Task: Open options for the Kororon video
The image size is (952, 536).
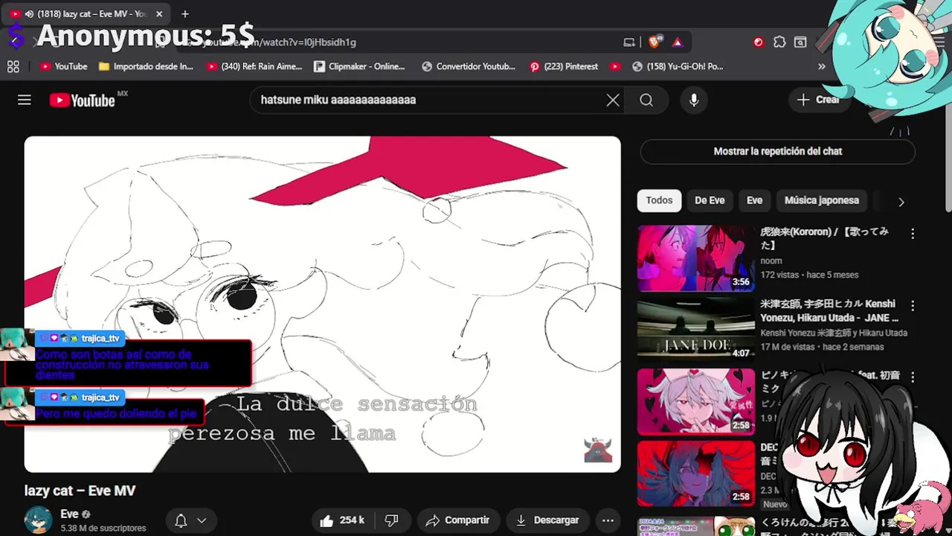Action: pyautogui.click(x=913, y=234)
